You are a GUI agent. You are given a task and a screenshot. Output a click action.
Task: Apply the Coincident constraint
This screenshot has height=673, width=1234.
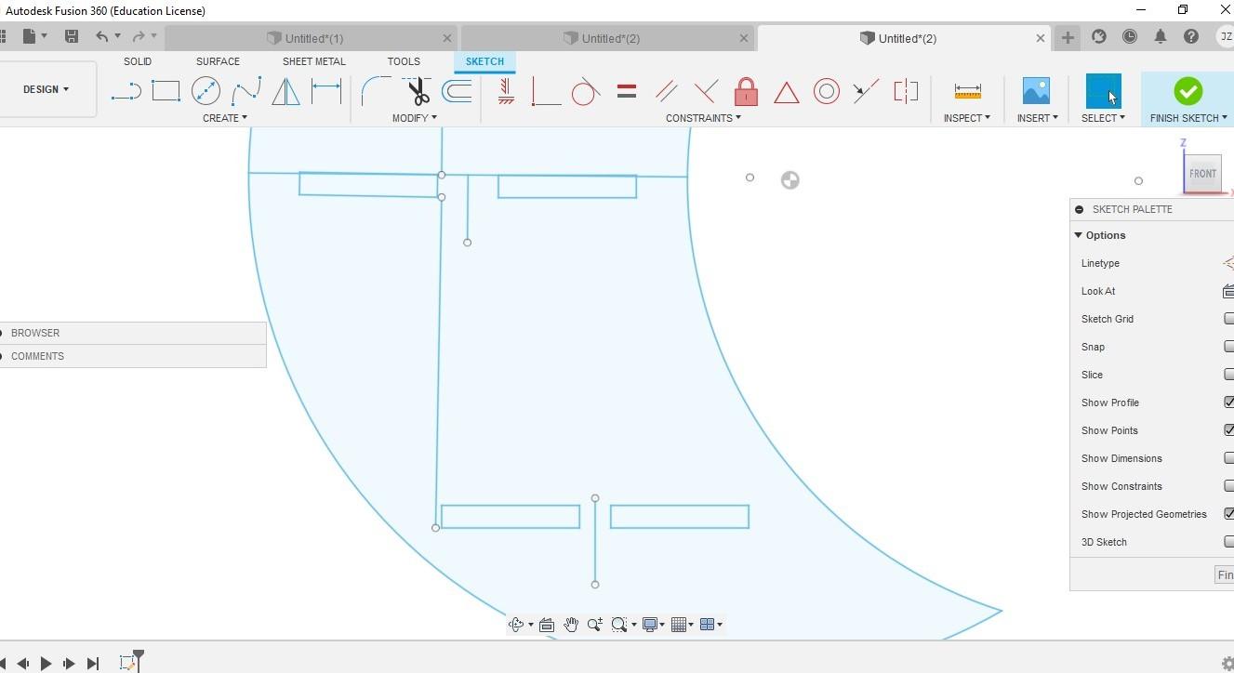coord(546,91)
